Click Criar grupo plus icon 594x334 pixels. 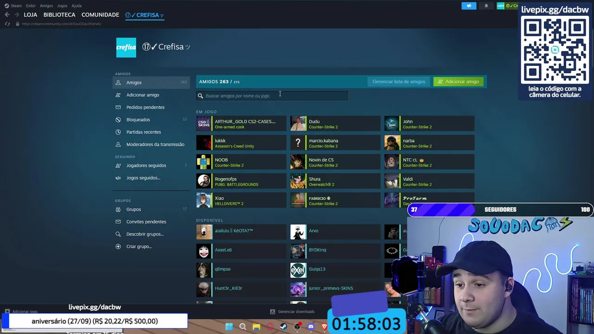(118, 246)
